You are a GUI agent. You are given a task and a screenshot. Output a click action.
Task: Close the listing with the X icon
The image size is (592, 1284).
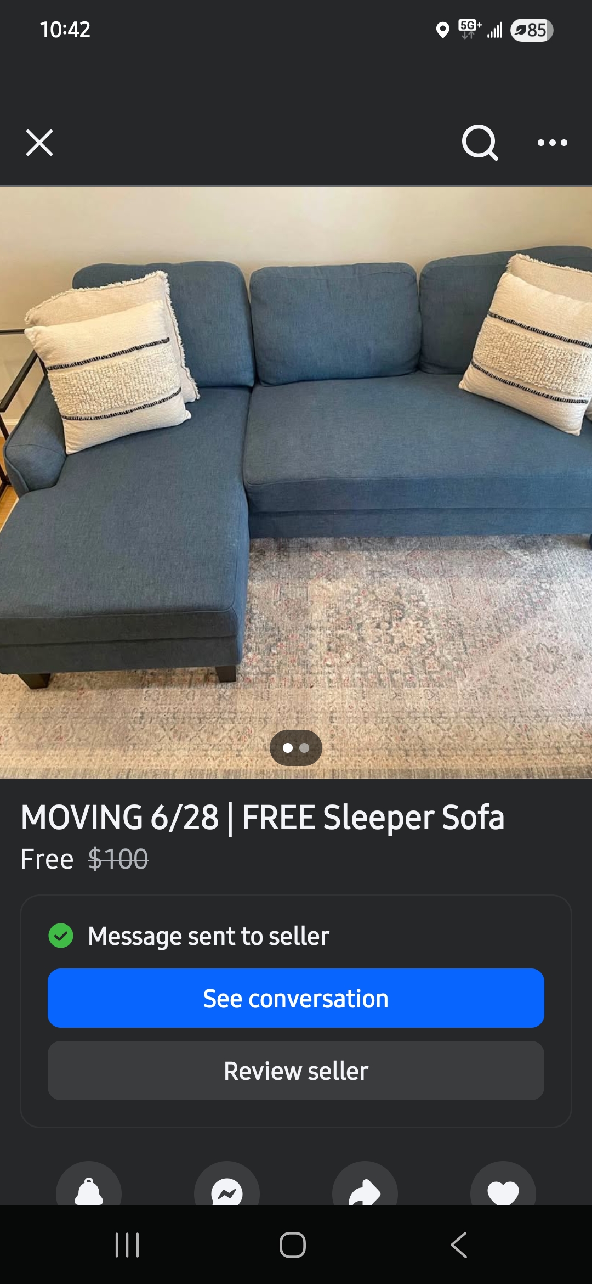click(x=39, y=143)
